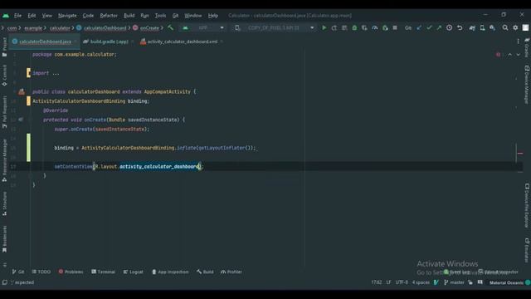The image size is (531, 299).
Task: Click the Git rollback arrow icon
Action: point(460,27)
